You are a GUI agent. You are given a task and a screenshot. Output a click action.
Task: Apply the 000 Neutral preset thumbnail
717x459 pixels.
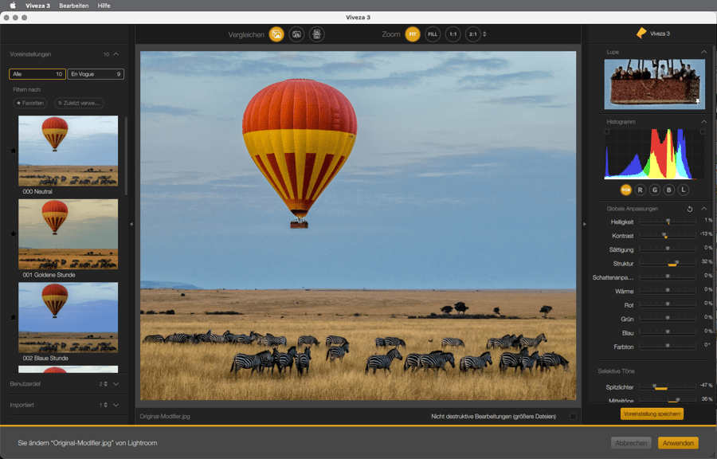tap(69, 151)
